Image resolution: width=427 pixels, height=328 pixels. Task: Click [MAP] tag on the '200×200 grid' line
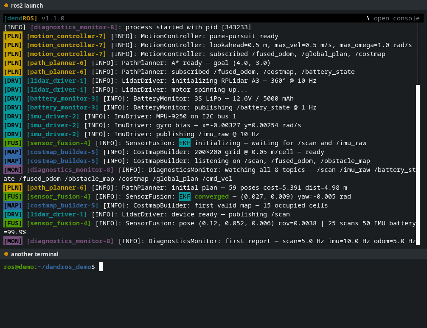click(13, 152)
